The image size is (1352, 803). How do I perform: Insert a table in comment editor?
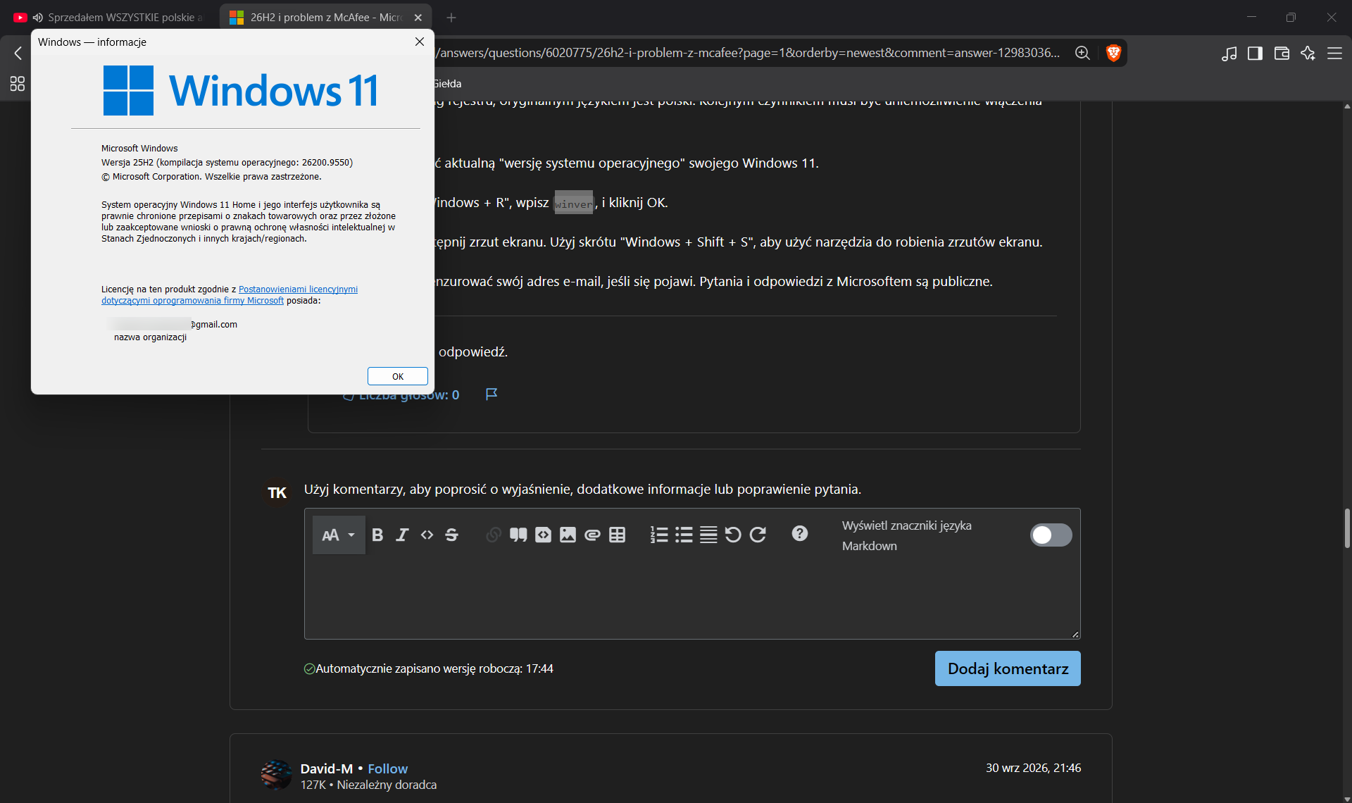tap(617, 535)
